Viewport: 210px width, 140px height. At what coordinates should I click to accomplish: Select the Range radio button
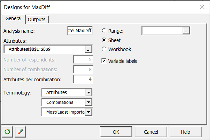(104, 31)
